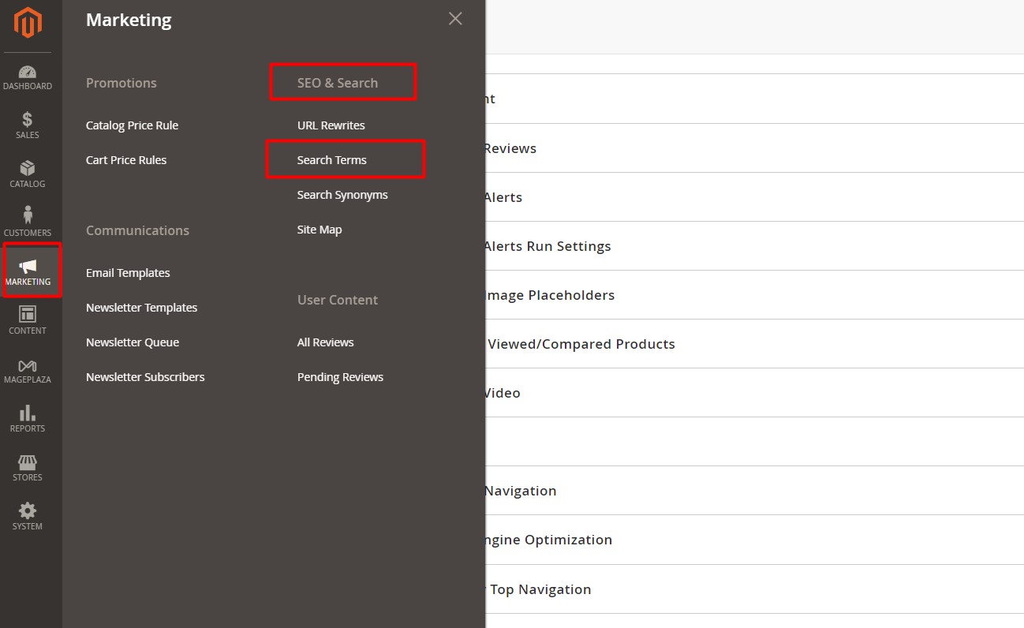Select the Stores icon
The height and width of the screenshot is (628, 1024).
click(28, 467)
